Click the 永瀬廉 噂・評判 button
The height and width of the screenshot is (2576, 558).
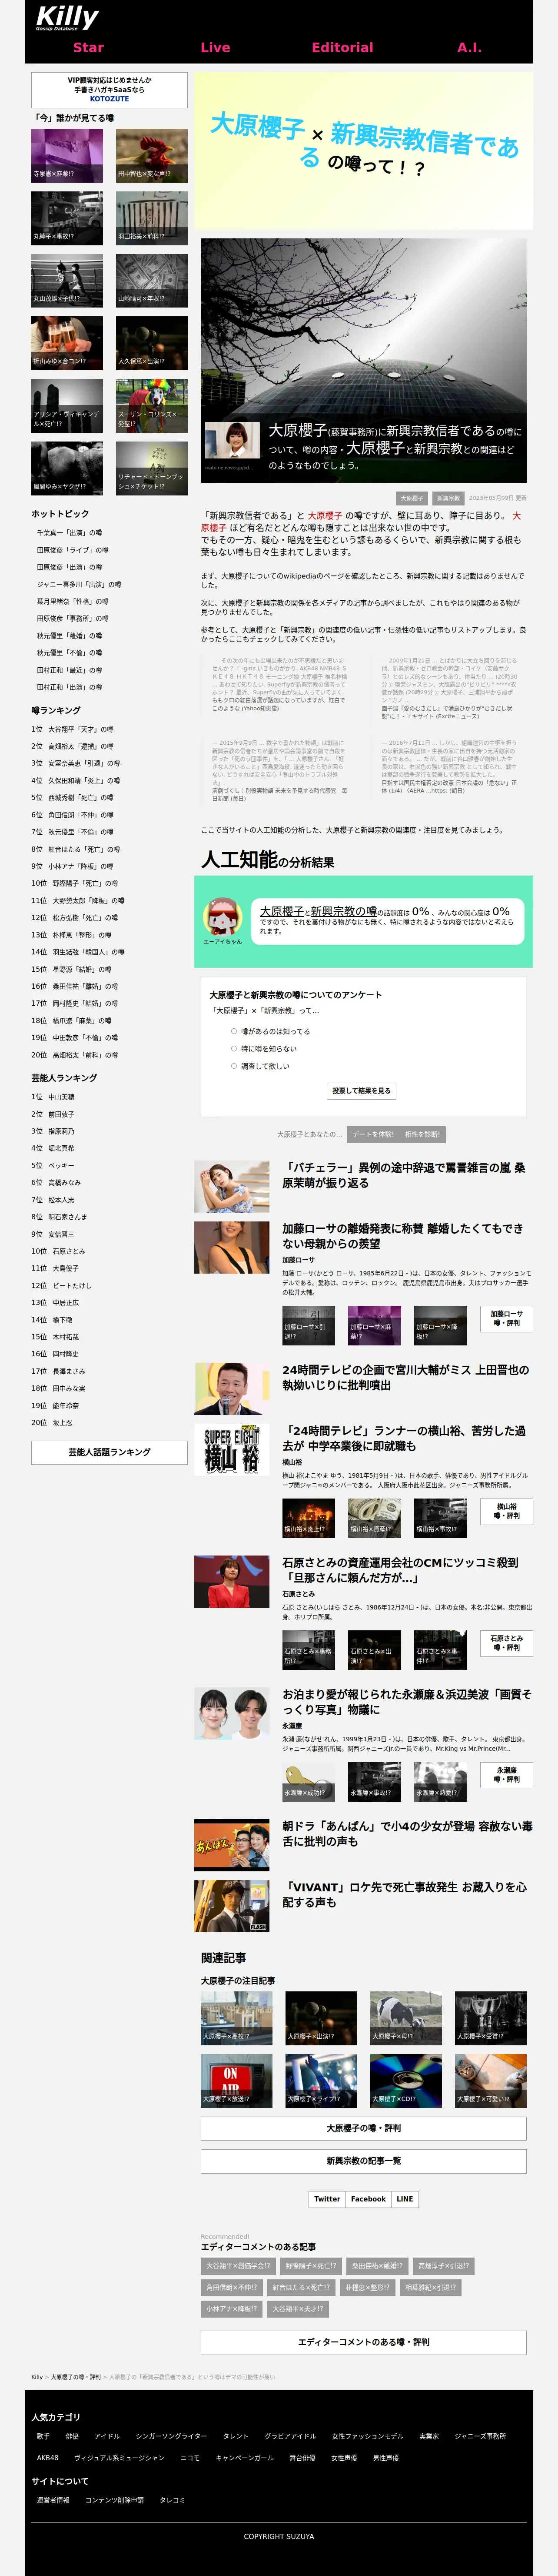point(506,1775)
